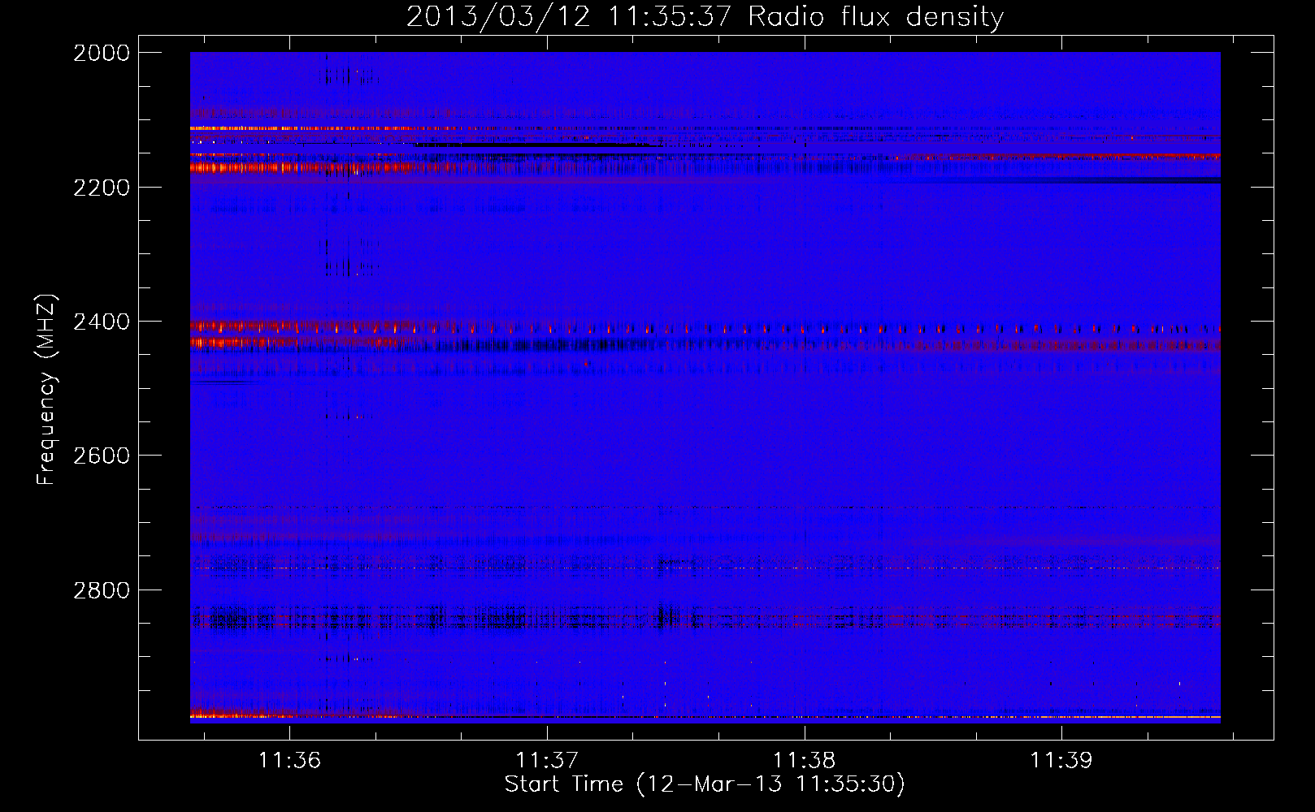Select the 2800 frequency tick label
Image resolution: width=1315 pixels, height=812 pixels.
click(102, 590)
